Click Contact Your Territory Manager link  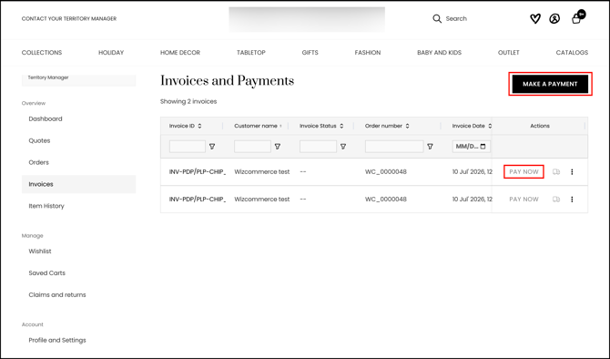(69, 19)
